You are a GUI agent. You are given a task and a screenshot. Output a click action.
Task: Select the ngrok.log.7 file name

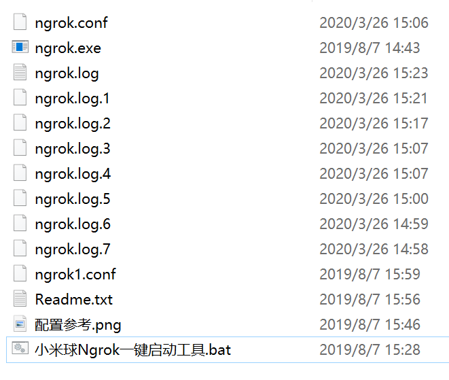point(73,249)
